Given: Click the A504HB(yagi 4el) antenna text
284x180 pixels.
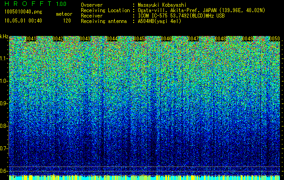Looking at the screenshot, I should coord(159,21).
